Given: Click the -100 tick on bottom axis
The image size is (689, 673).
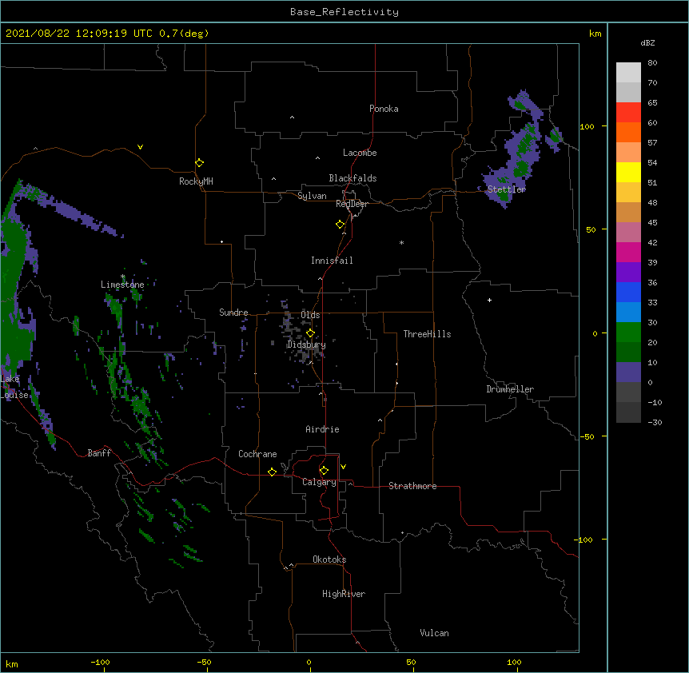Looking at the screenshot, I should [100, 662].
